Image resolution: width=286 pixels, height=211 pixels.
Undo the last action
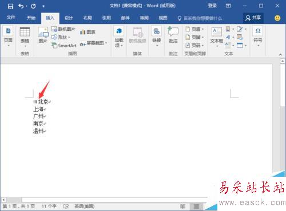(21, 6)
